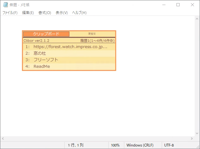Viewport: 200px width, 149px height.
Task: Open the 表示(V) menu
Action: (x=62, y=13)
